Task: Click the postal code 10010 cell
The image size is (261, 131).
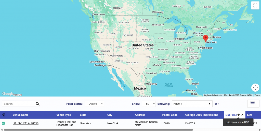Action: [x=166, y=124]
